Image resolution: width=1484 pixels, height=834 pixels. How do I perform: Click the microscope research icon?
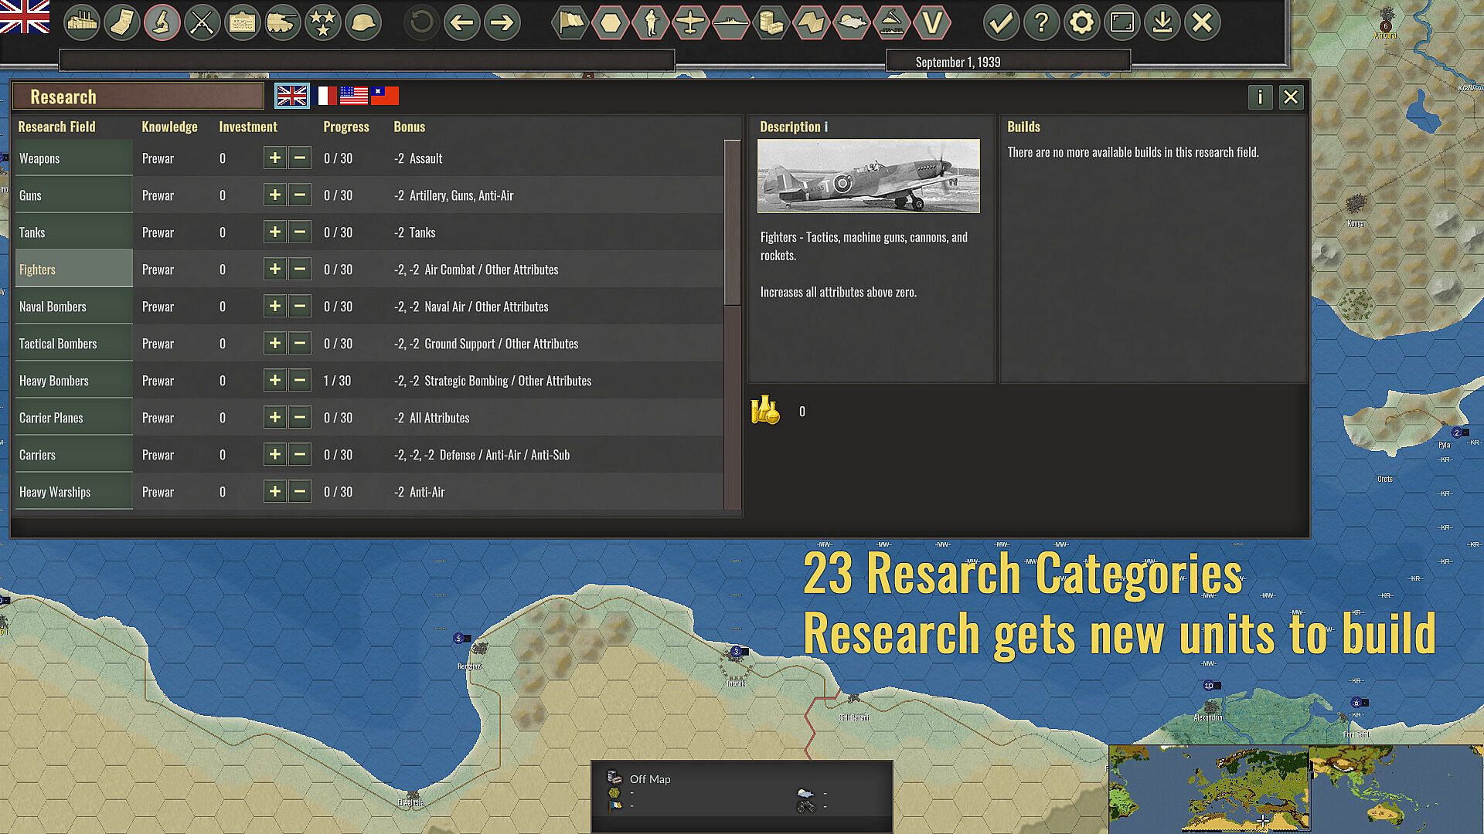(162, 22)
